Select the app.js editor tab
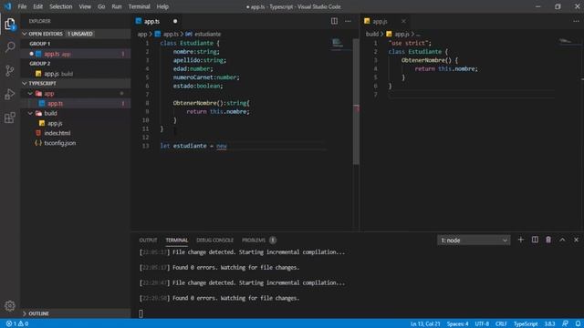The image size is (584, 328). [385, 21]
